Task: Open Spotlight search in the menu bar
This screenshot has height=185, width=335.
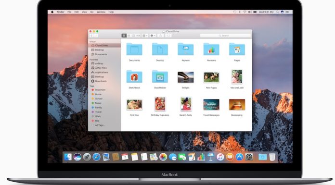Action: (278, 12)
